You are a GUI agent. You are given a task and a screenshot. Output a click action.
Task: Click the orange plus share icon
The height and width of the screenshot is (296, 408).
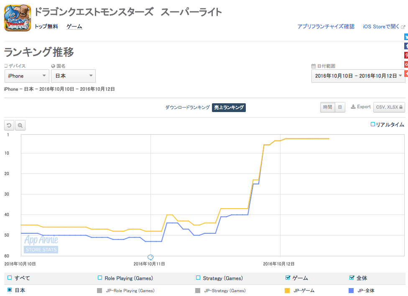point(406,74)
